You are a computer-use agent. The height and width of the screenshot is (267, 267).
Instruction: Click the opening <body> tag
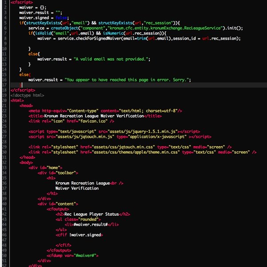pos(26,163)
